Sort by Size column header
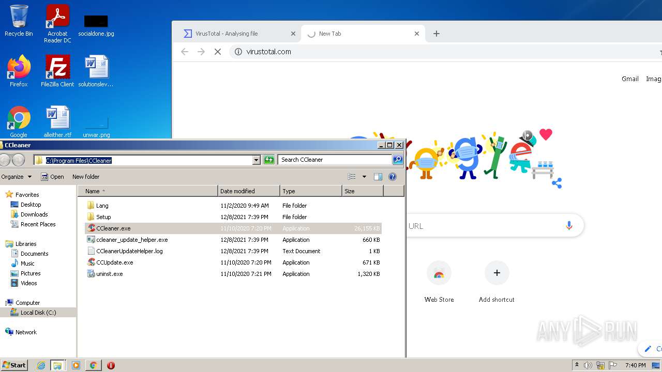Screen dimensions: 662x372 (363, 191)
